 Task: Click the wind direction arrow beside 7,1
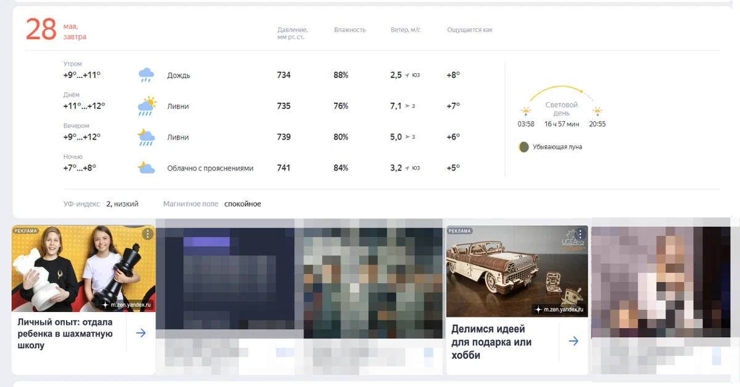408,106
